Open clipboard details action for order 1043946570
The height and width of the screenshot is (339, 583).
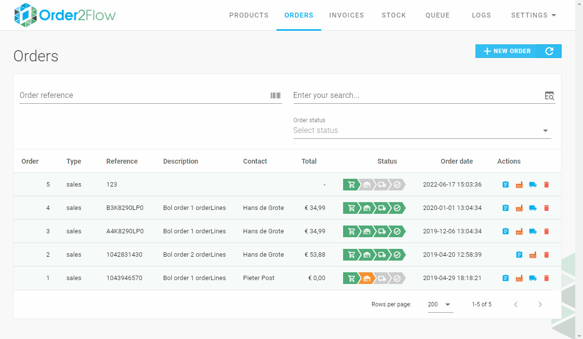pos(505,278)
